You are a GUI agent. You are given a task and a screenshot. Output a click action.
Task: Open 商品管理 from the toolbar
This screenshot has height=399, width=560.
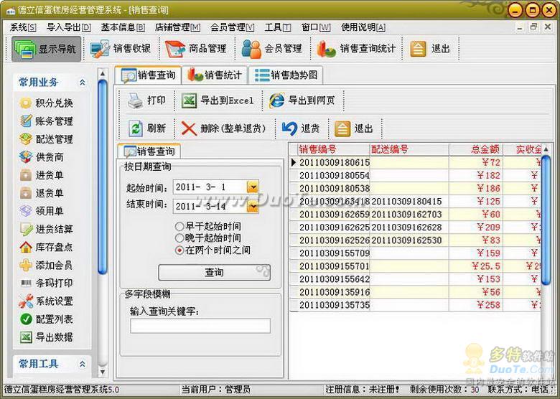tap(176, 50)
